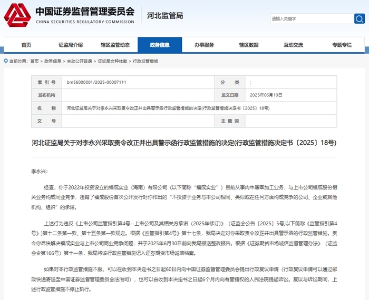This screenshot has width=369, height=300.
Task: Click the 发布机构 table label
Action: pyautogui.click(x=46, y=95)
